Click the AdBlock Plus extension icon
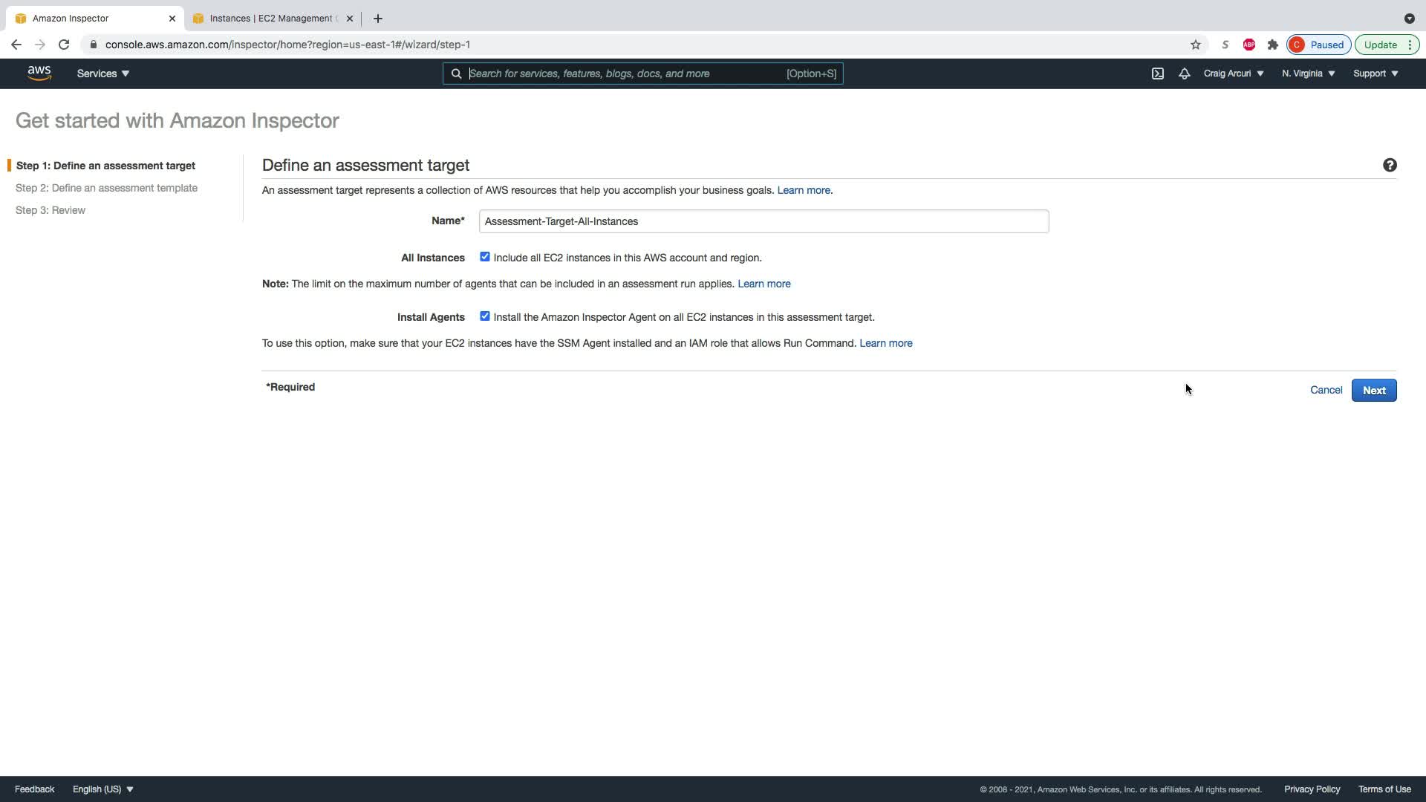This screenshot has width=1426, height=802. pos(1248,45)
